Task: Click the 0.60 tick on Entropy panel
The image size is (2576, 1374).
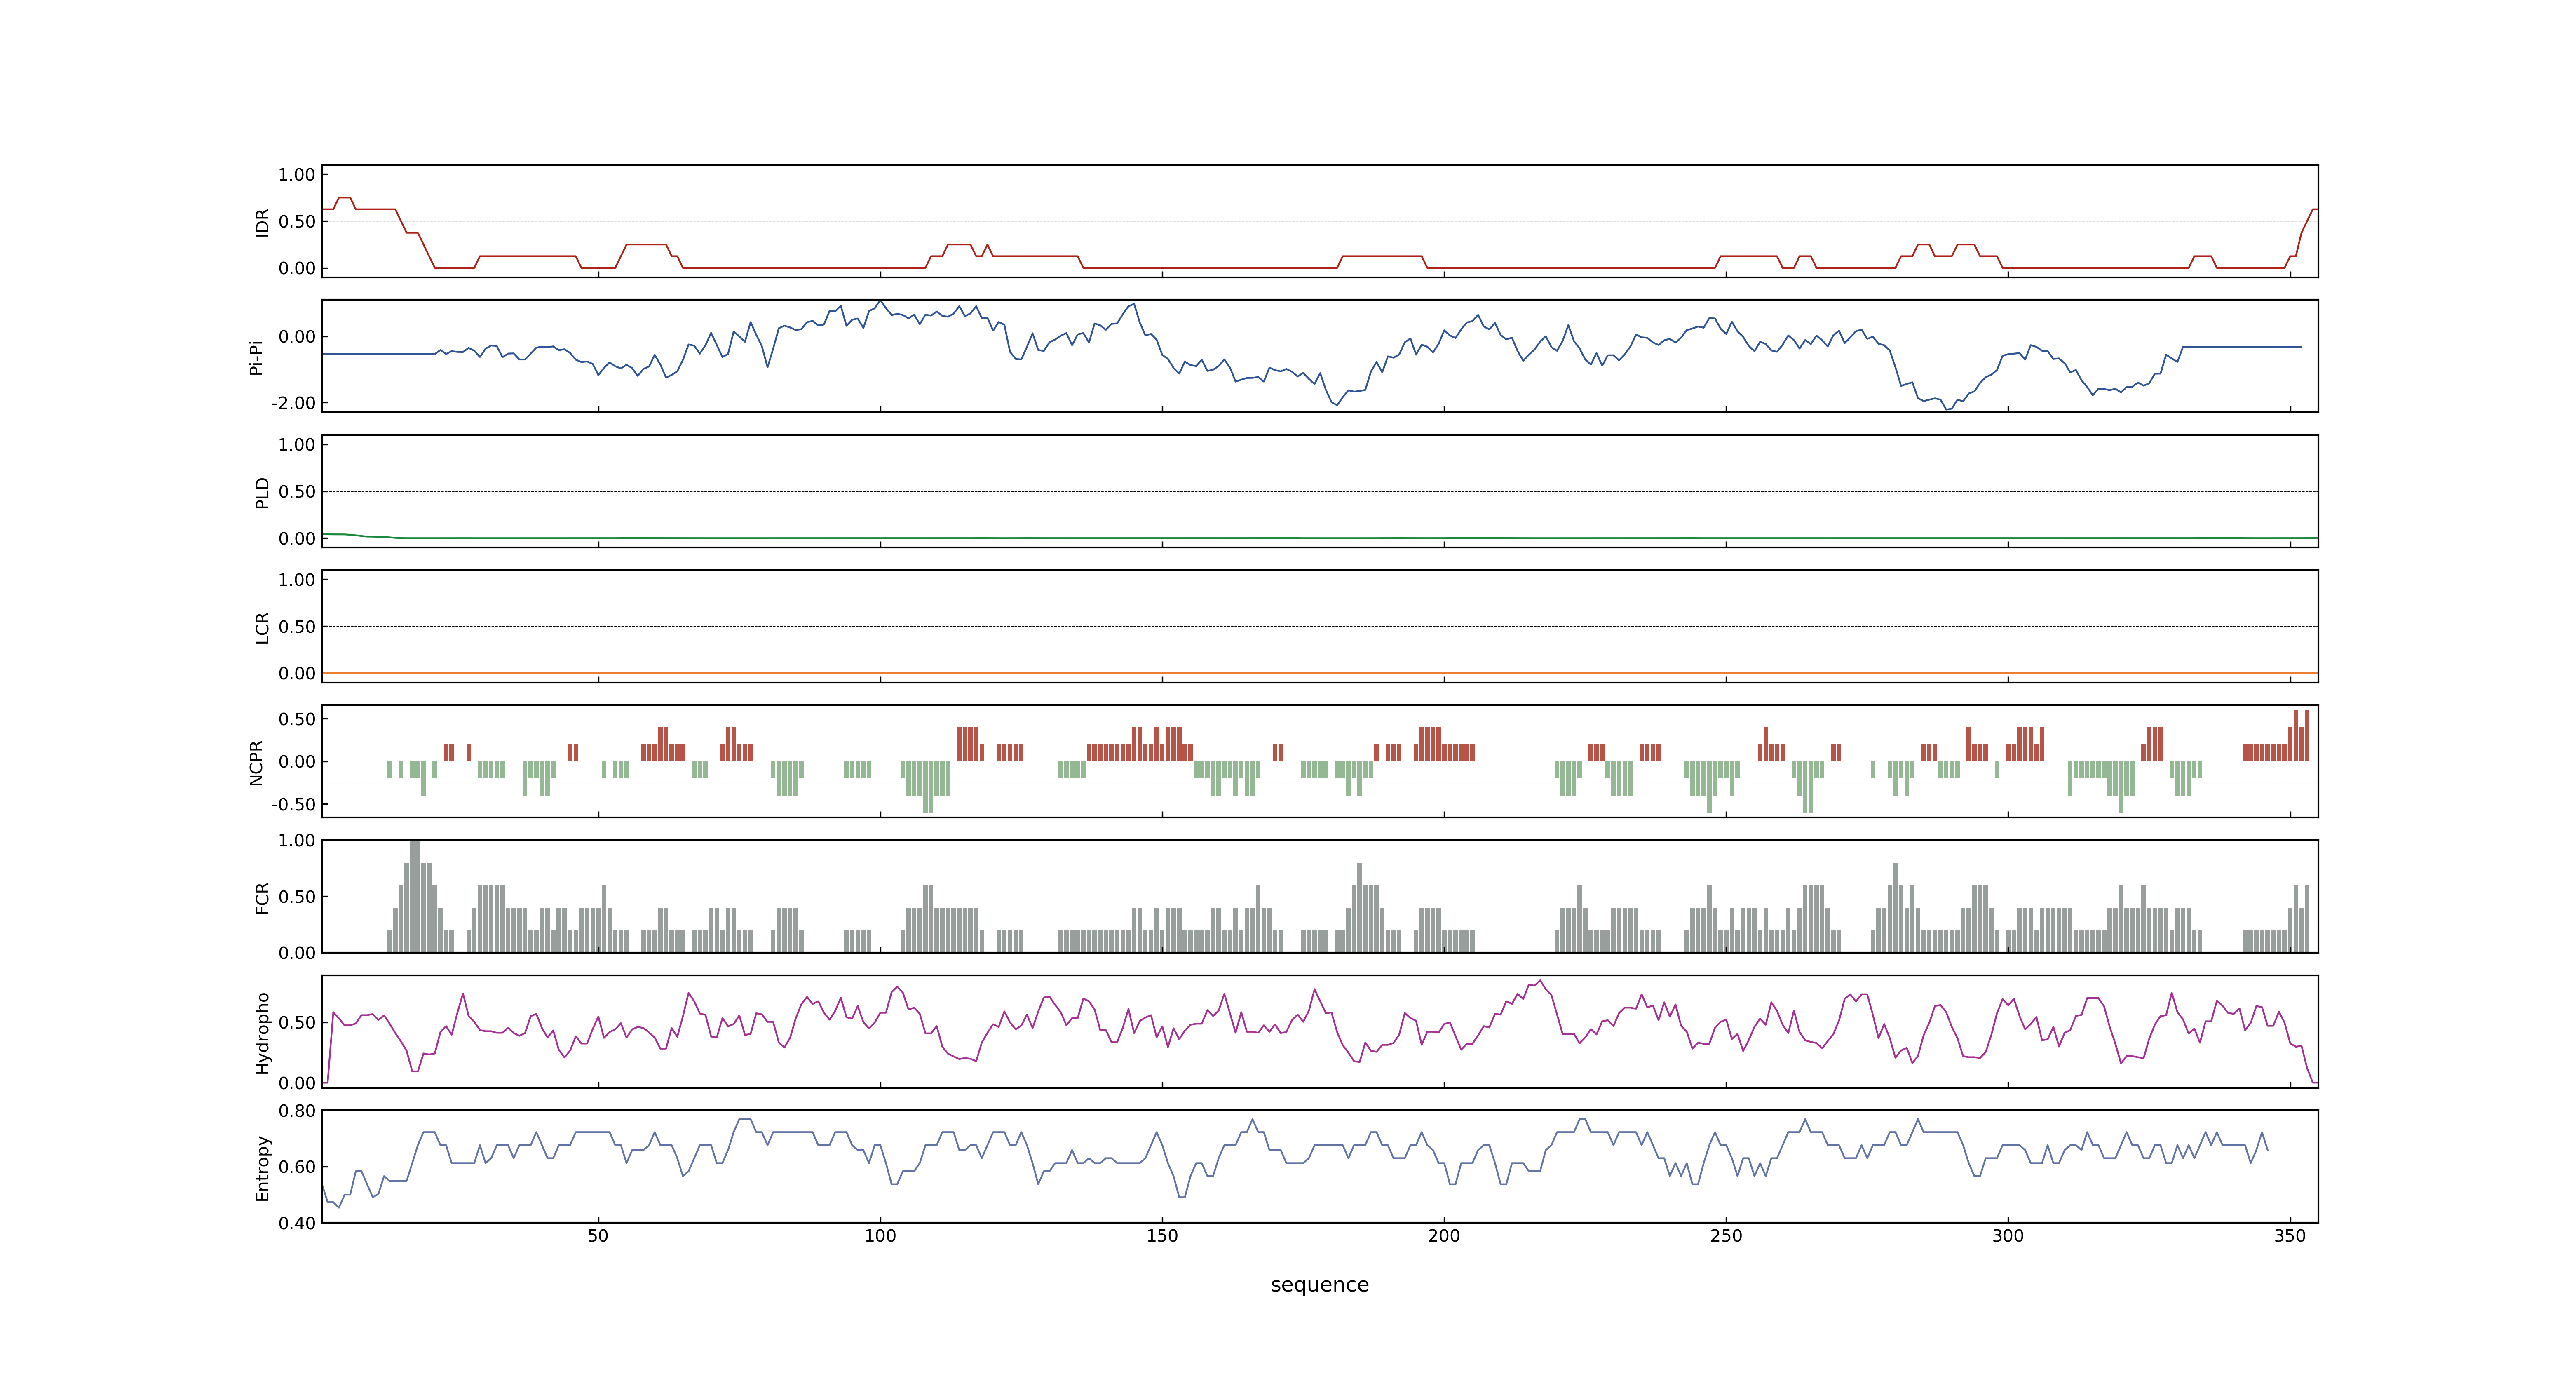Action: point(297,1167)
